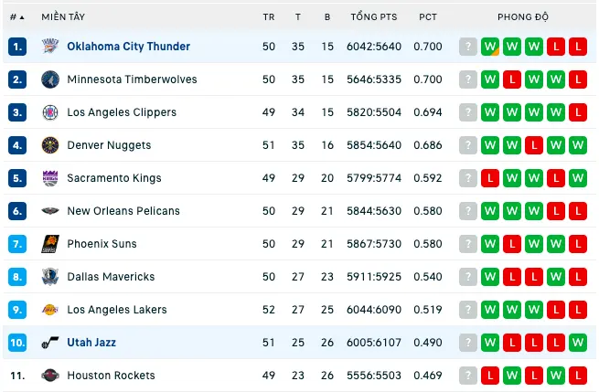Open the Oklahoma City Thunder team link
The height and width of the screenshot is (392, 599).
point(128,47)
